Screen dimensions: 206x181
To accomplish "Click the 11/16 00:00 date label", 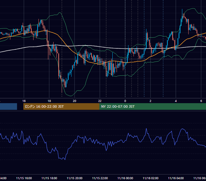I will click(x=125, y=178).
